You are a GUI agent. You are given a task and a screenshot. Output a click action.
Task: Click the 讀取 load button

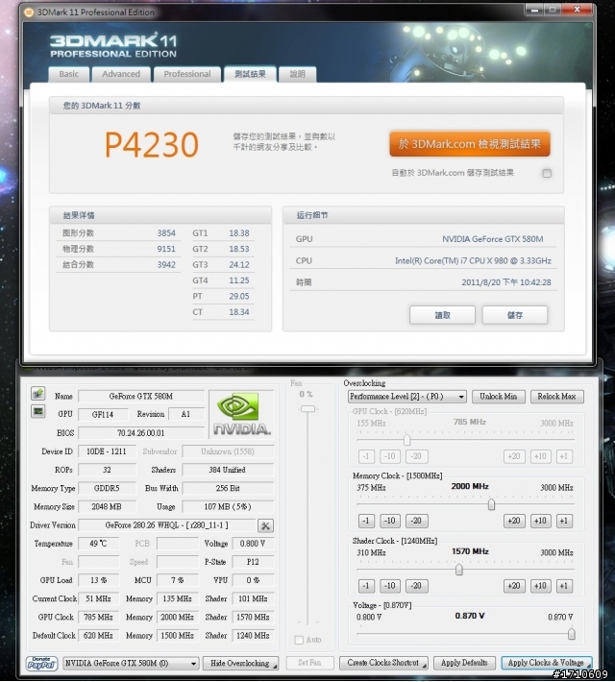442,315
